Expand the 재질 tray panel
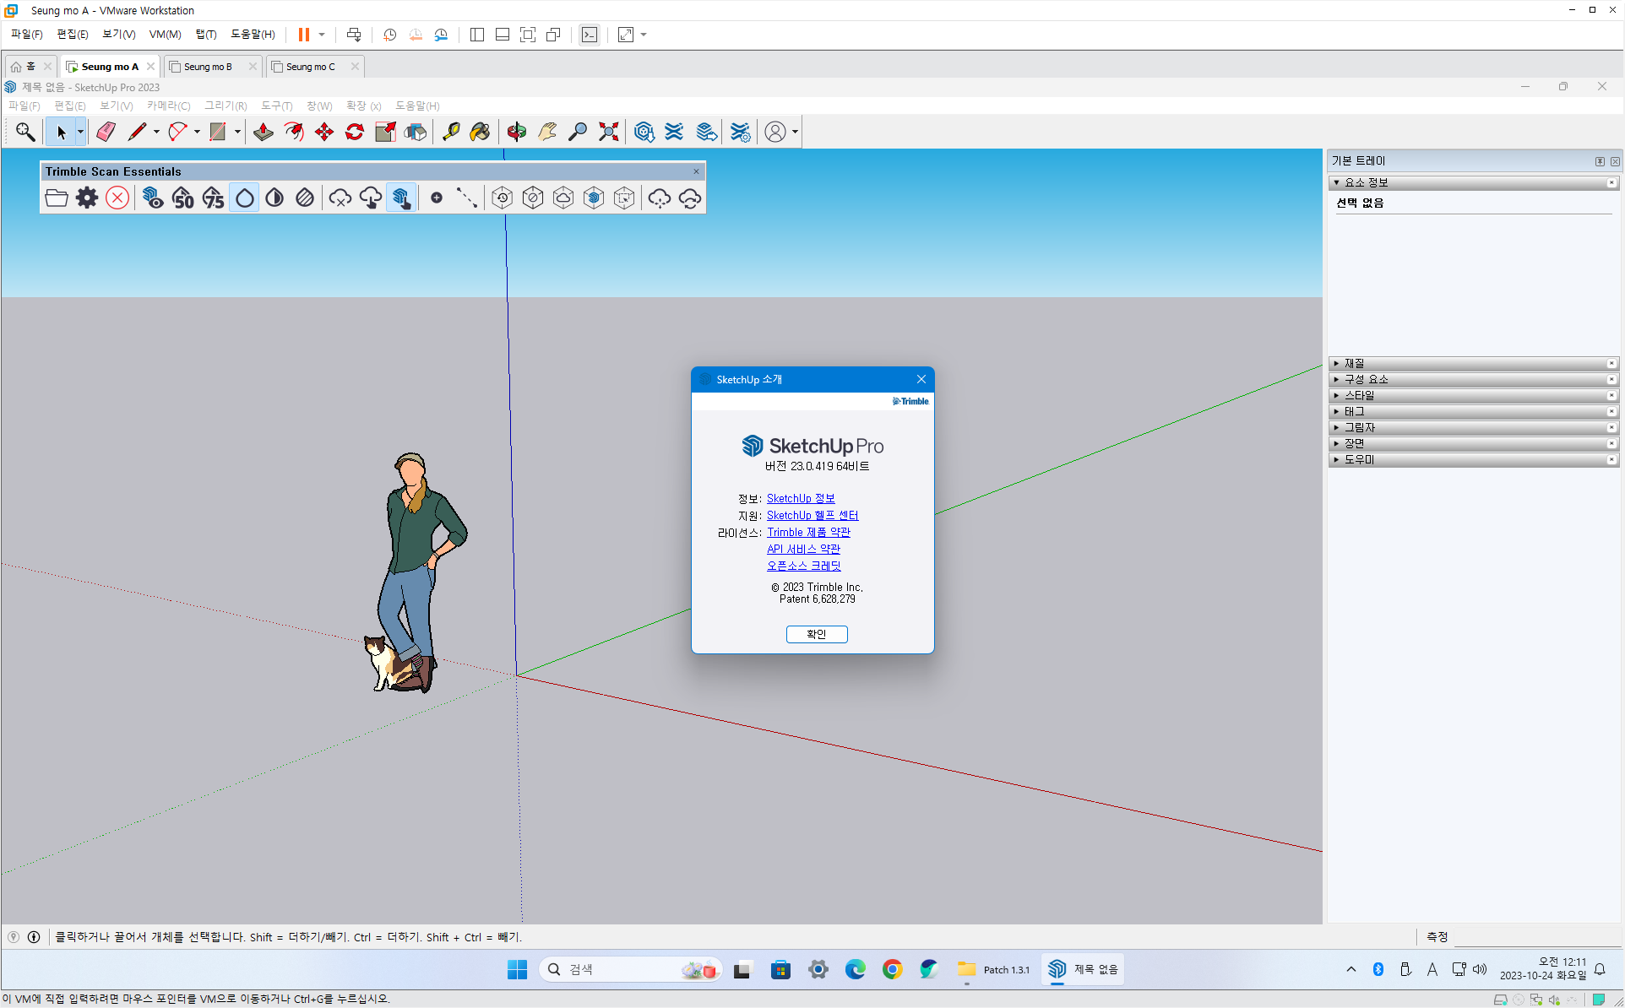 pyautogui.click(x=1354, y=363)
